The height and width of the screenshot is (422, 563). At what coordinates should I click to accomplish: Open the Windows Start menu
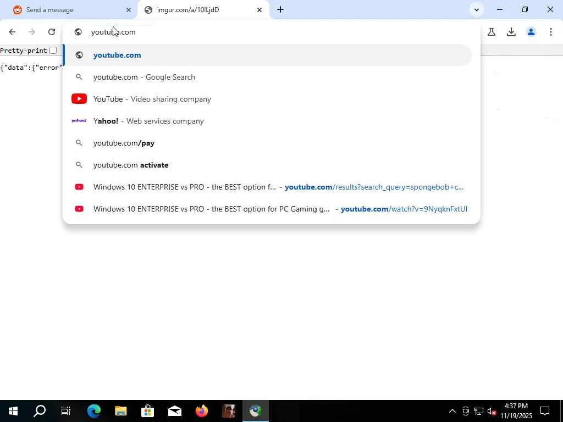click(x=13, y=411)
